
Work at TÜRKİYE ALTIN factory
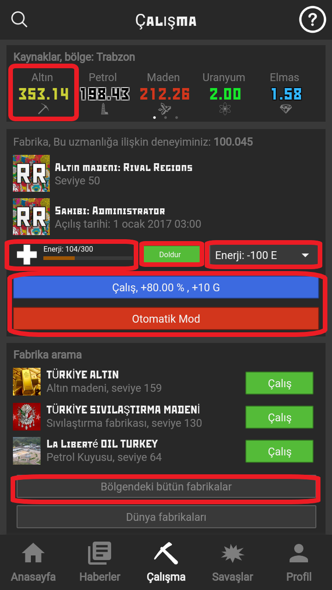click(x=279, y=383)
